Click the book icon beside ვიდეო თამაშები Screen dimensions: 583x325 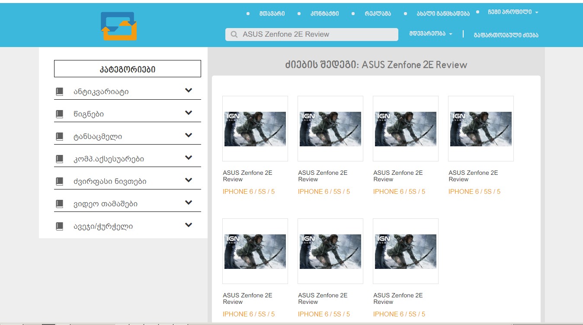tap(60, 204)
